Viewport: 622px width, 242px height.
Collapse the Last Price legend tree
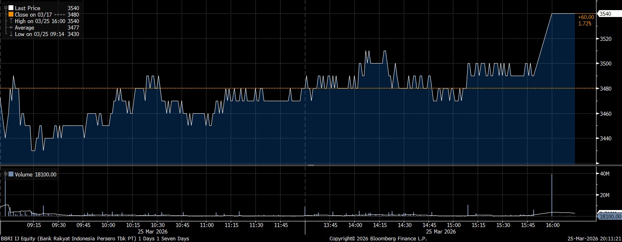point(6,8)
